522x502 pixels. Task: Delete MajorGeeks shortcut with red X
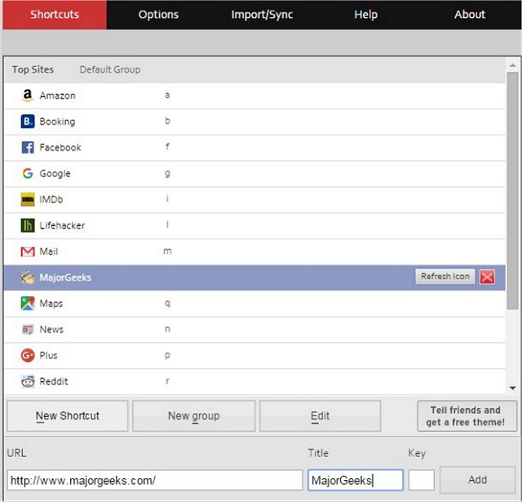point(488,278)
